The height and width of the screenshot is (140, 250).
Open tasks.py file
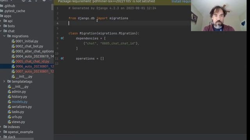tap(18, 112)
